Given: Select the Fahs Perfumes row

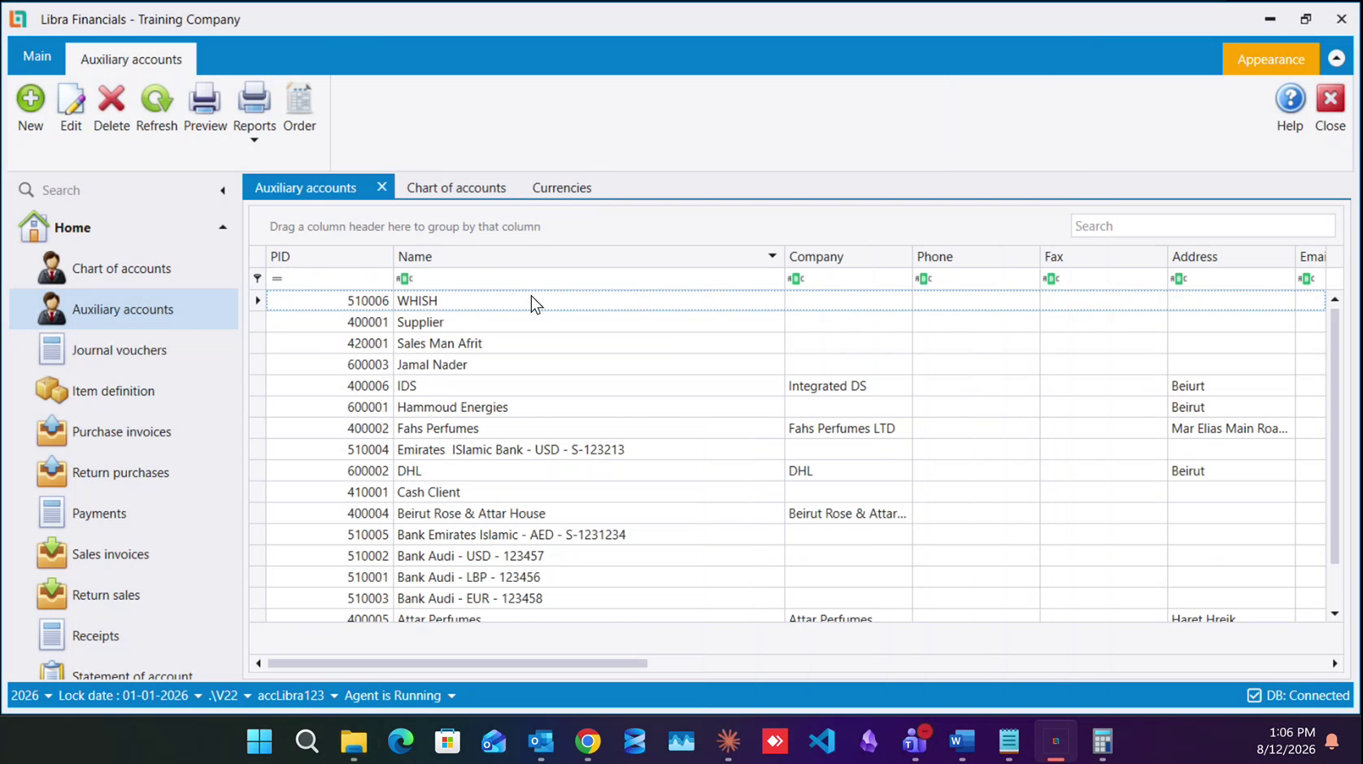Looking at the screenshot, I should coord(795,428).
